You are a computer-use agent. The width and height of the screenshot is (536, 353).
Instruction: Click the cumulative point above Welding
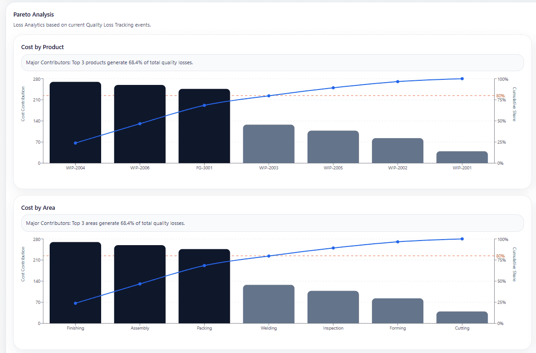click(x=268, y=96)
